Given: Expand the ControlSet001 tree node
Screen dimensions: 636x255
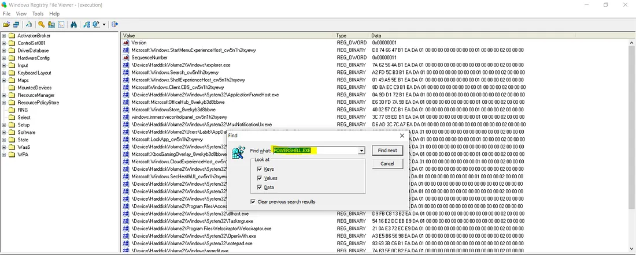Looking at the screenshot, I should (x=4, y=43).
